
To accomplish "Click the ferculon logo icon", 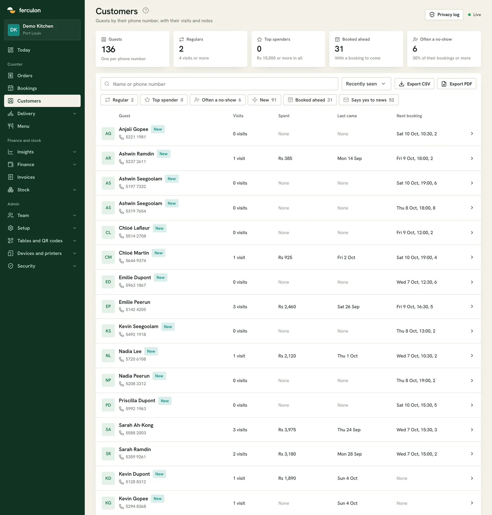I will click(x=11, y=10).
